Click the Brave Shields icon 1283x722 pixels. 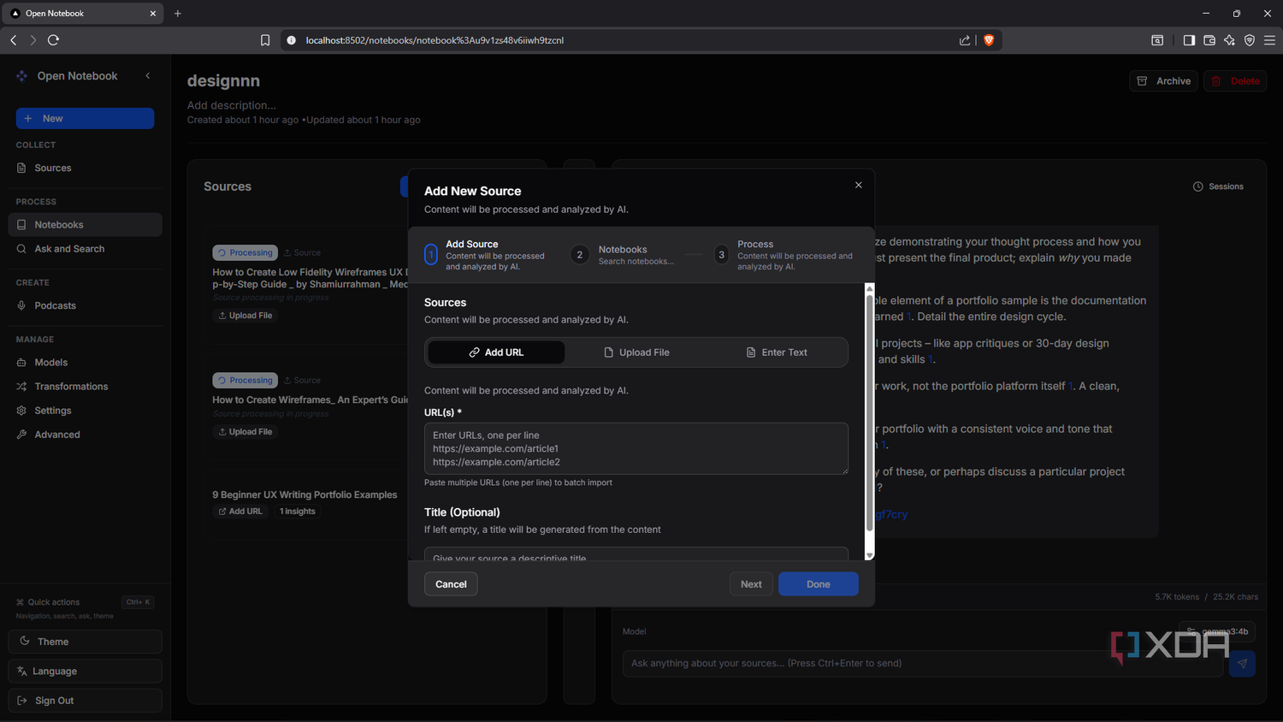tap(989, 40)
